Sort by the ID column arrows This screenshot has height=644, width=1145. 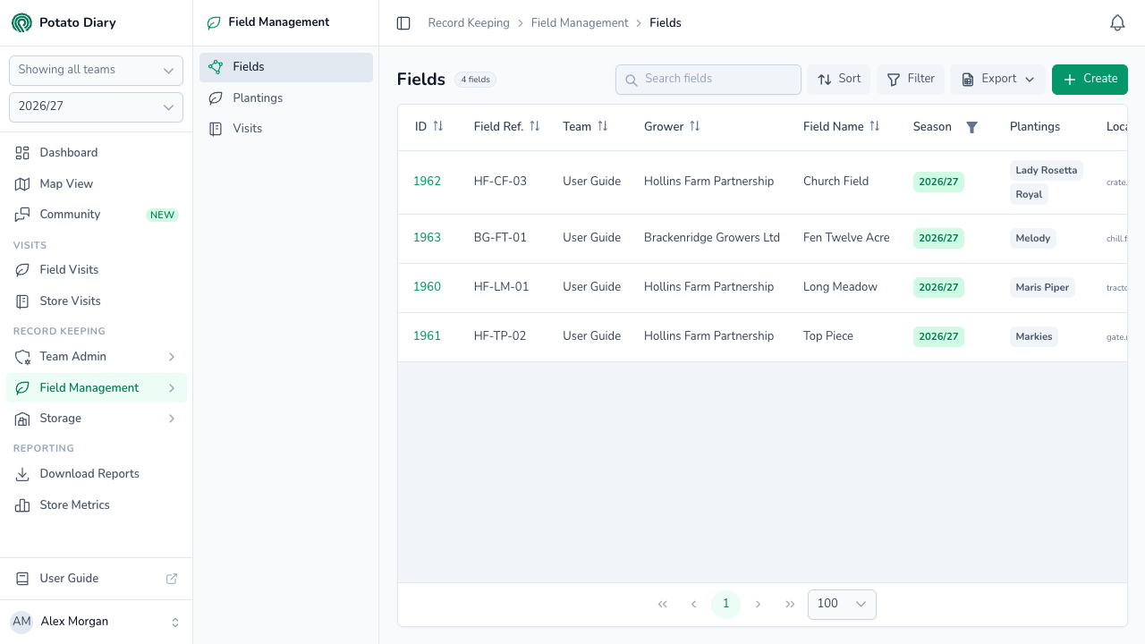438,126
